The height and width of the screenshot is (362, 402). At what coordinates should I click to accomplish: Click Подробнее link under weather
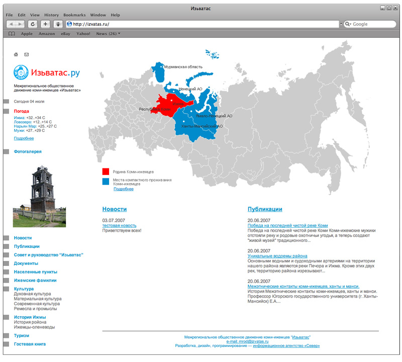click(24, 138)
